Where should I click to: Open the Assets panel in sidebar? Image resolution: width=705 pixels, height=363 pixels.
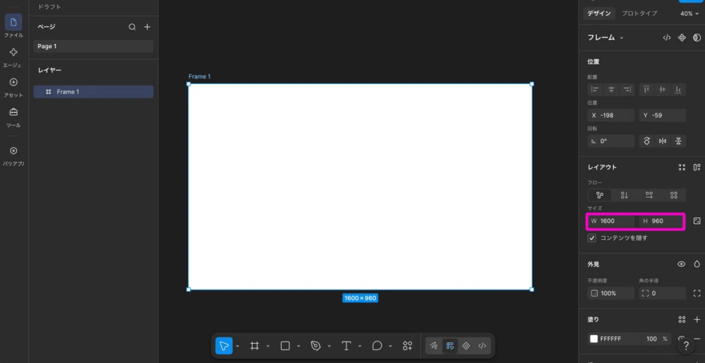tap(14, 87)
